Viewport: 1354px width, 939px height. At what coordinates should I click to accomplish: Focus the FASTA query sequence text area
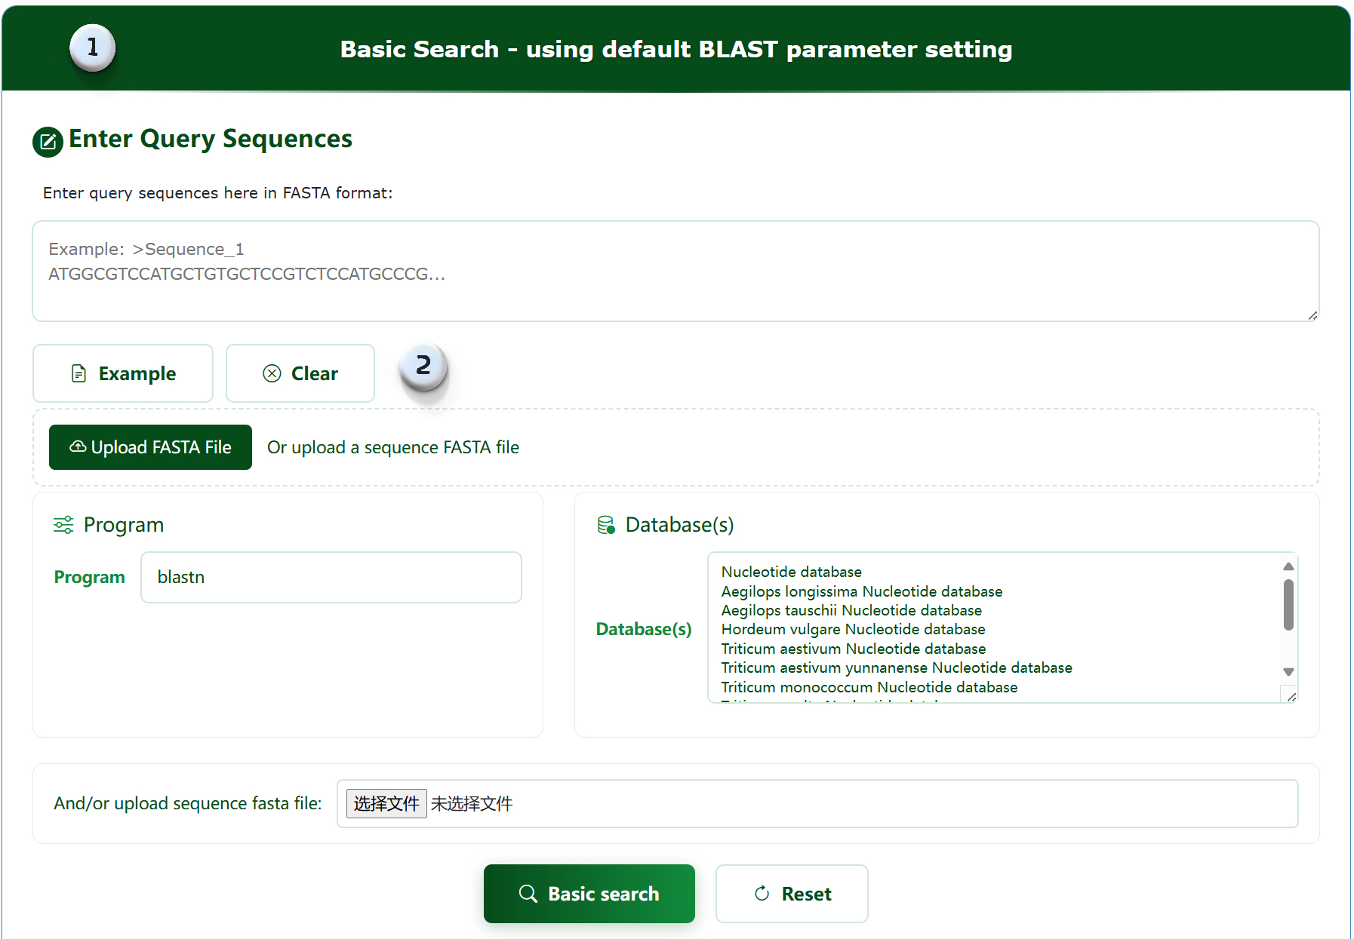(x=675, y=272)
